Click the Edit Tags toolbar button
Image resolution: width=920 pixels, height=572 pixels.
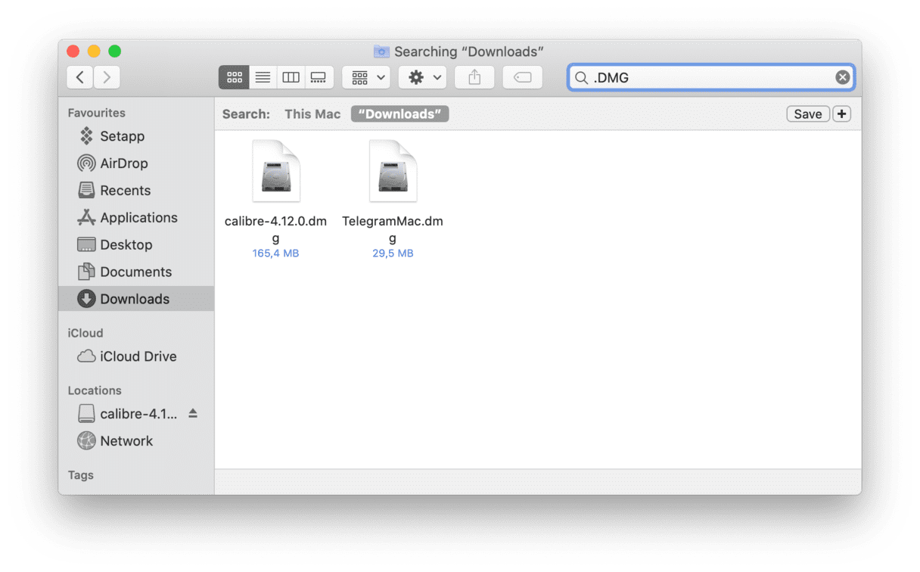click(x=523, y=77)
